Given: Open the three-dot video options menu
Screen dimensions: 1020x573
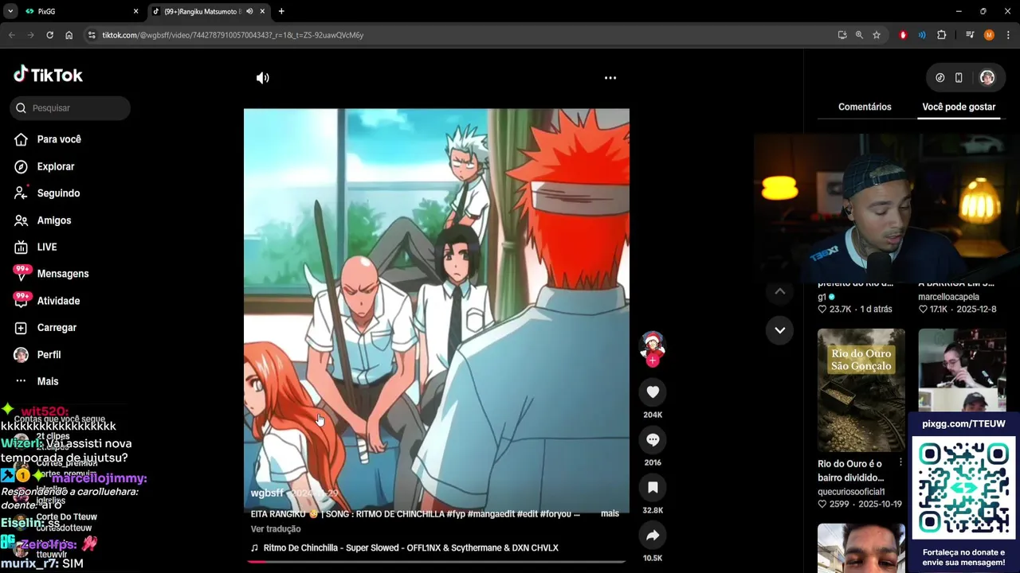Looking at the screenshot, I should [x=610, y=78].
